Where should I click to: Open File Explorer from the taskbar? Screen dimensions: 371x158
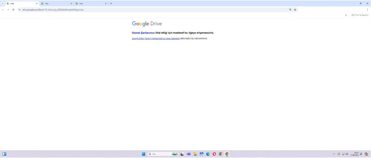pyautogui.click(x=195, y=154)
